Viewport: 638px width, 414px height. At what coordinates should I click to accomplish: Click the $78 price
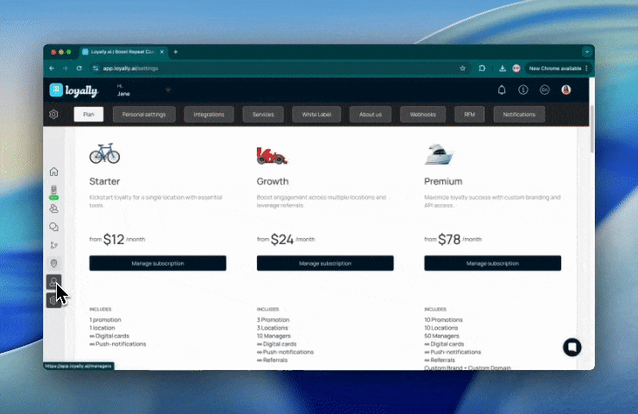(449, 240)
